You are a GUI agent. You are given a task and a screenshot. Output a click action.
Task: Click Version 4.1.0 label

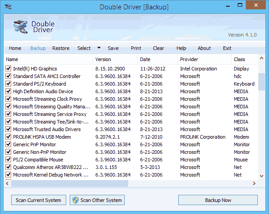[x=242, y=35]
